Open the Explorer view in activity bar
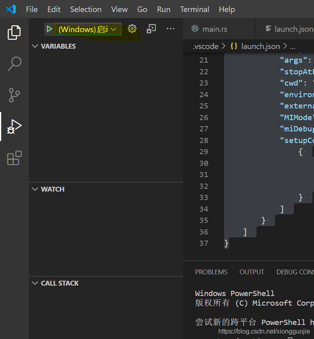 (14, 33)
